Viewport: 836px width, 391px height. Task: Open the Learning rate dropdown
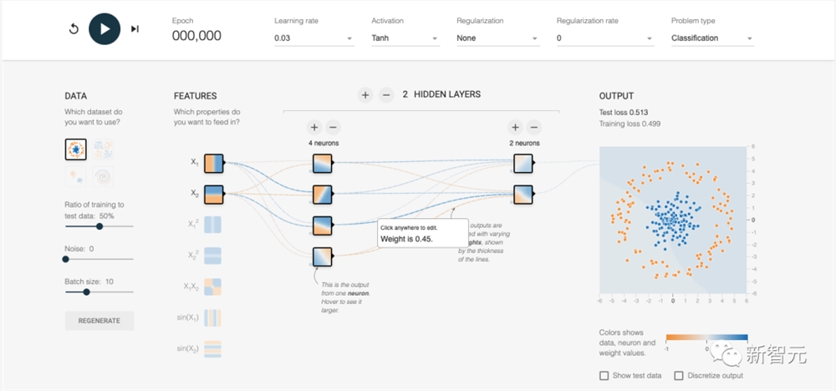click(313, 38)
